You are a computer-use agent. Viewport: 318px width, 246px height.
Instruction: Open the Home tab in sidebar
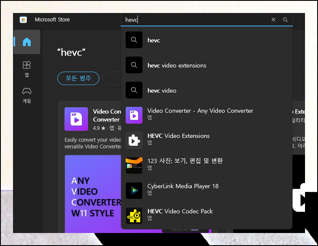27,42
